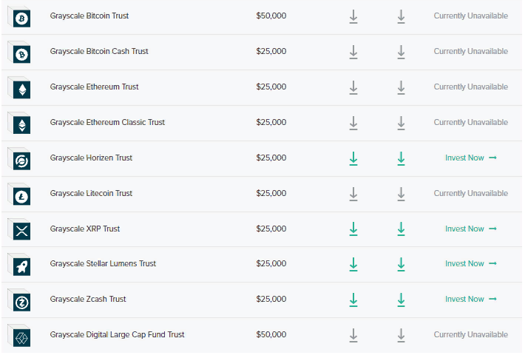
Task: Click the Horizen Trust logo icon
Action: click(21, 160)
